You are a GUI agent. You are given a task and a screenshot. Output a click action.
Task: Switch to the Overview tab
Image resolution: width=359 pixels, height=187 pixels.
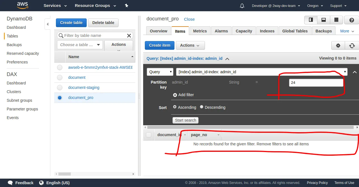click(159, 31)
